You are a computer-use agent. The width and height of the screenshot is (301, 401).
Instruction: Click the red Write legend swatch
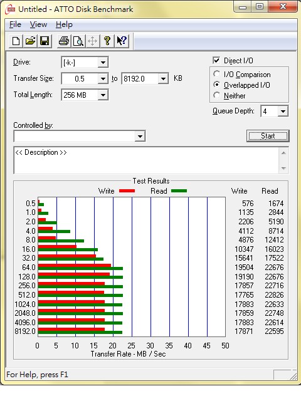(x=127, y=191)
